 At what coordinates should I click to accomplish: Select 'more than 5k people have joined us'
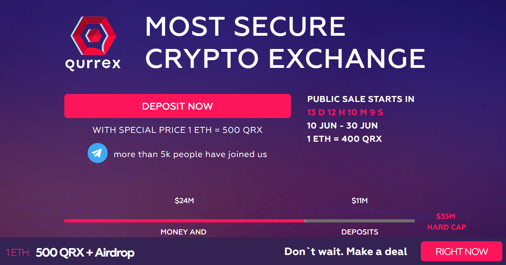click(x=191, y=154)
